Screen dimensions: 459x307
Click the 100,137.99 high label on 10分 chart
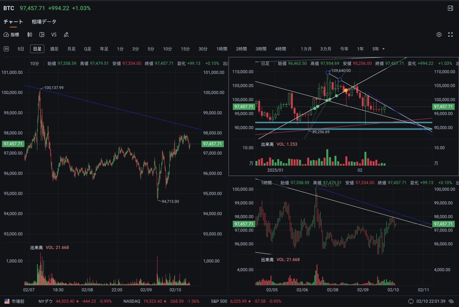click(54, 87)
